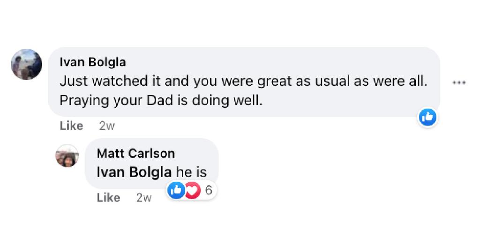Show the 6 reactions count on Matt's reply

click(209, 190)
